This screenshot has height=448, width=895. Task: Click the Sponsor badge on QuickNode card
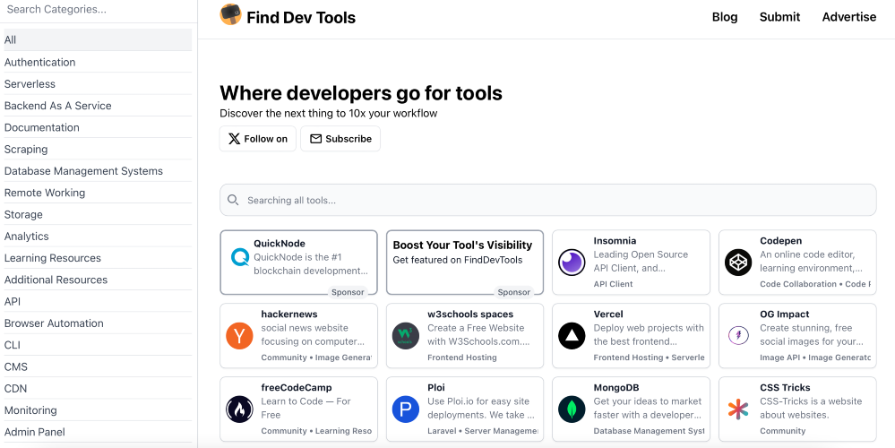click(x=348, y=292)
